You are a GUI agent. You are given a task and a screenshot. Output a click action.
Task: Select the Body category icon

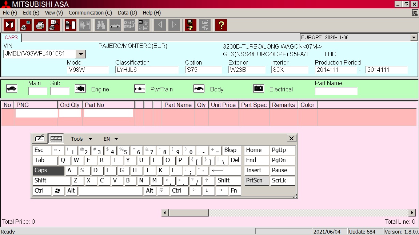199,89
